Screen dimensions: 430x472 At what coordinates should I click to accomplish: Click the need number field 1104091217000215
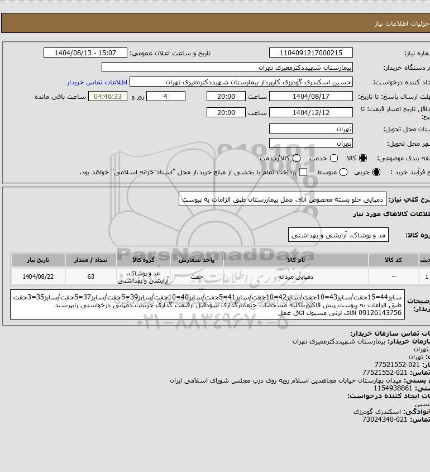(310, 53)
